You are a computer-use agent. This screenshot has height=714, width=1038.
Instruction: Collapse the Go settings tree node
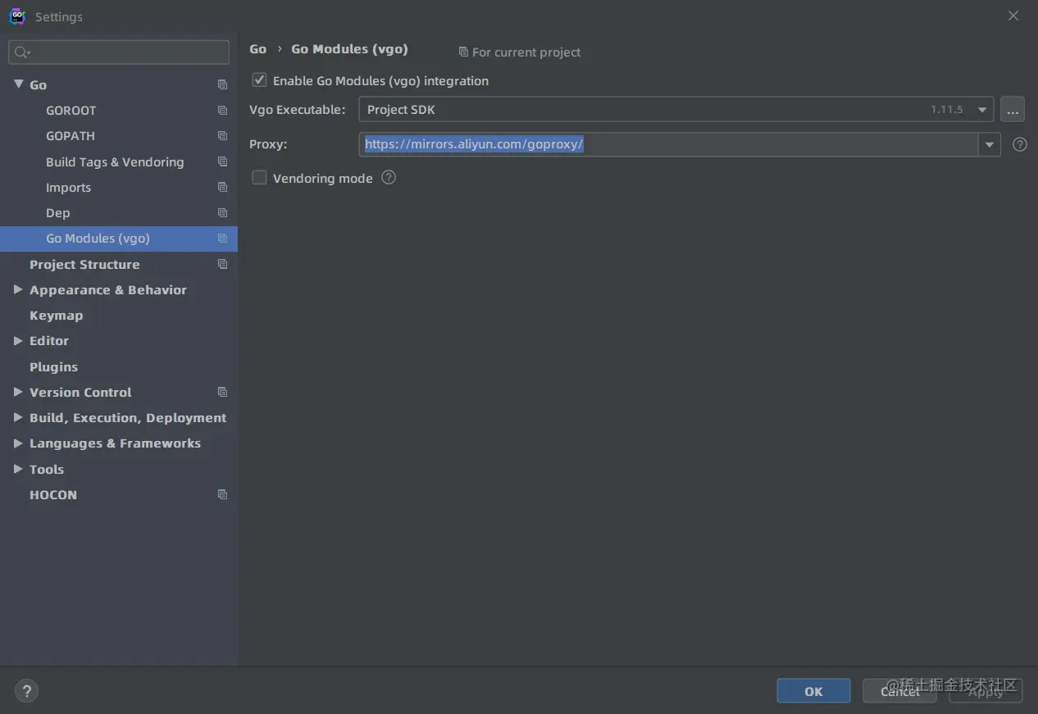tap(19, 84)
